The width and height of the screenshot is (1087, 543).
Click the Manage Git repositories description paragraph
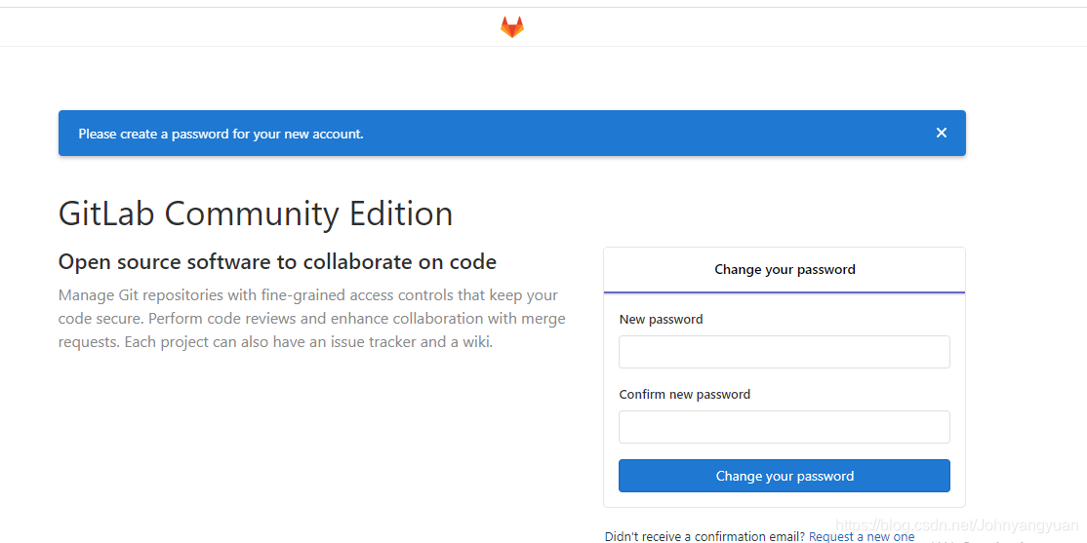tap(312, 319)
